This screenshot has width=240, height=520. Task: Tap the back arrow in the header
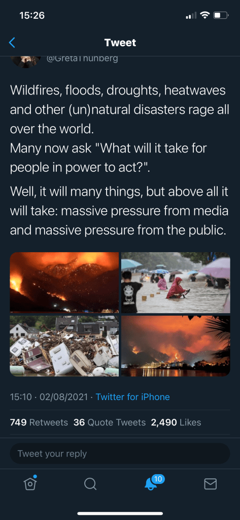point(12,43)
